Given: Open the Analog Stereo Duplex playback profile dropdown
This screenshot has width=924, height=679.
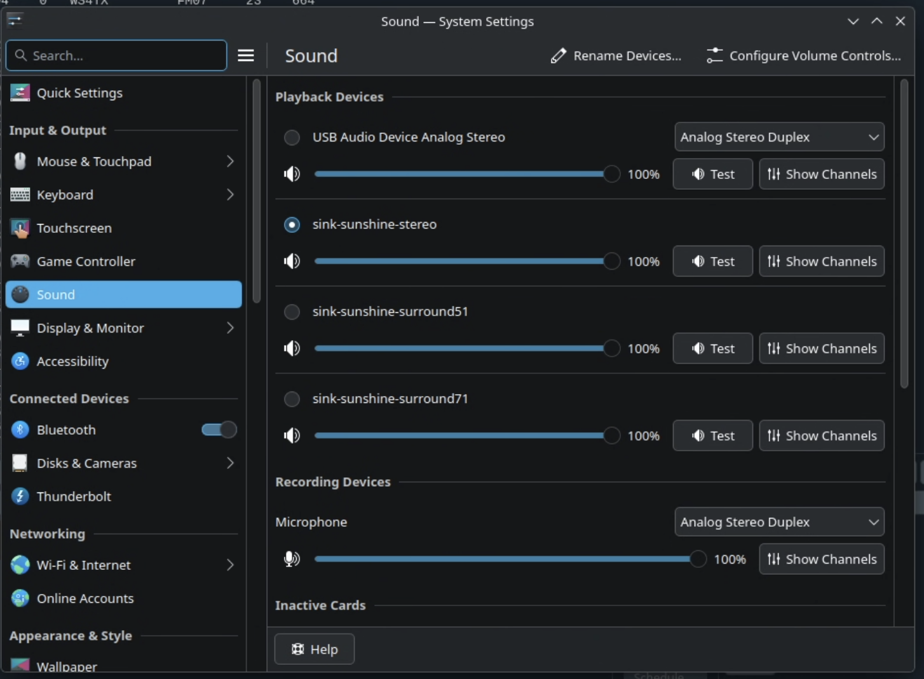Looking at the screenshot, I should (779, 137).
